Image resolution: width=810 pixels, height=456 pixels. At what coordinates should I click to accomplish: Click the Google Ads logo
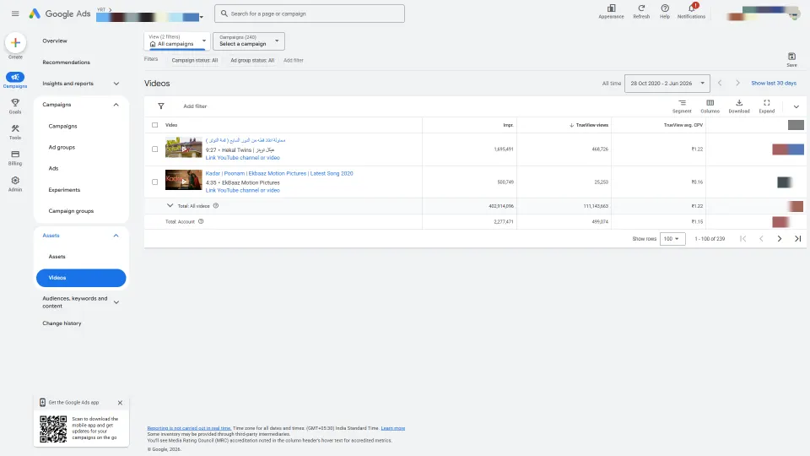pos(59,14)
